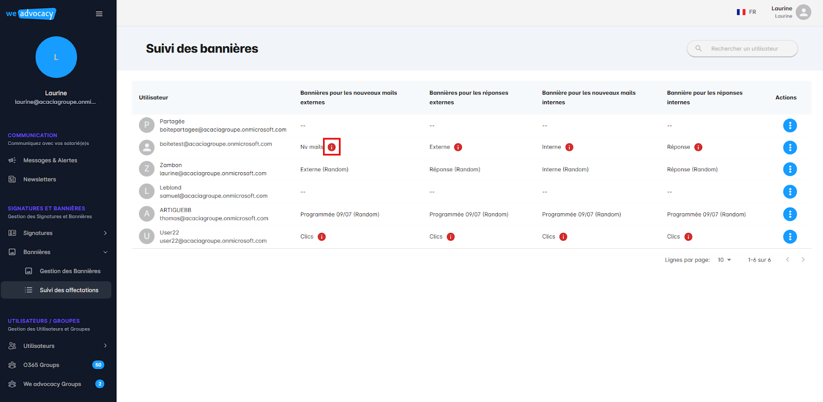Toggle the hamburger sidebar menu
Image resolution: width=823 pixels, height=402 pixels.
[99, 14]
